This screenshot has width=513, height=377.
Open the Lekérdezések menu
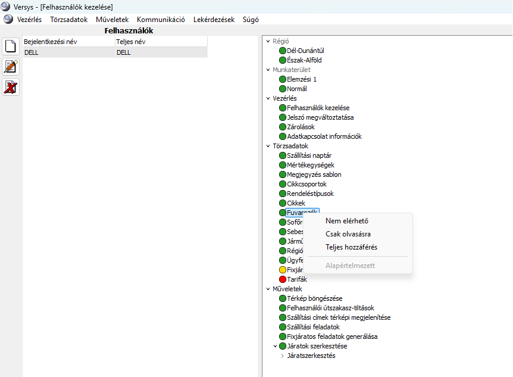(x=214, y=19)
